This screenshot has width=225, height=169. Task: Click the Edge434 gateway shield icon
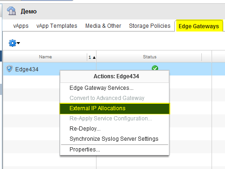pos(9,69)
